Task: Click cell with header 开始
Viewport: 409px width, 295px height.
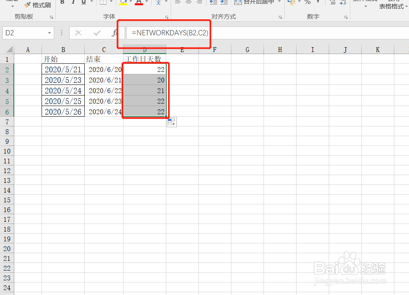Action: (63, 59)
